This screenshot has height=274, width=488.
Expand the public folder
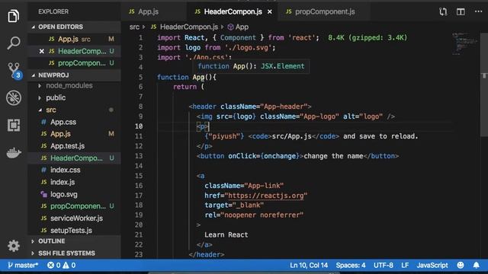click(74, 97)
